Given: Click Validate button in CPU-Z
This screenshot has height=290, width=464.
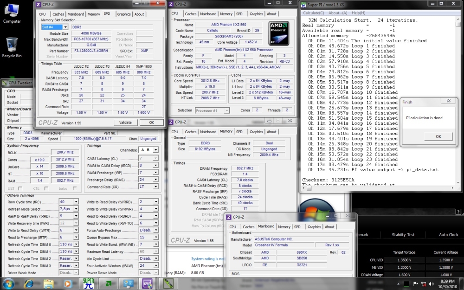Looking at the screenshot, I should (125, 122).
